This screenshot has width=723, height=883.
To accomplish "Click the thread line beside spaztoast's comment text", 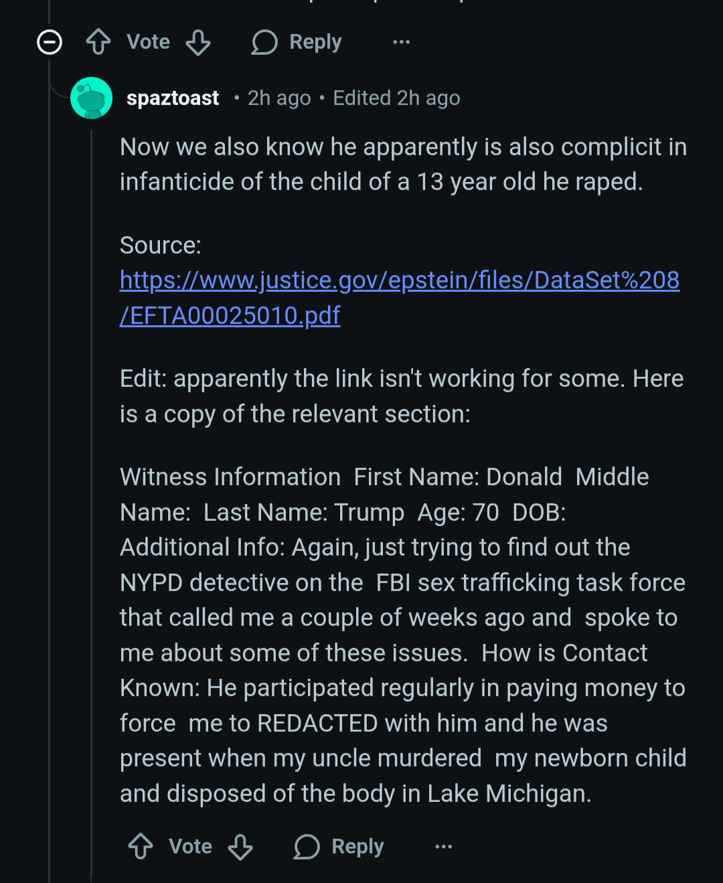I will pos(92,469).
